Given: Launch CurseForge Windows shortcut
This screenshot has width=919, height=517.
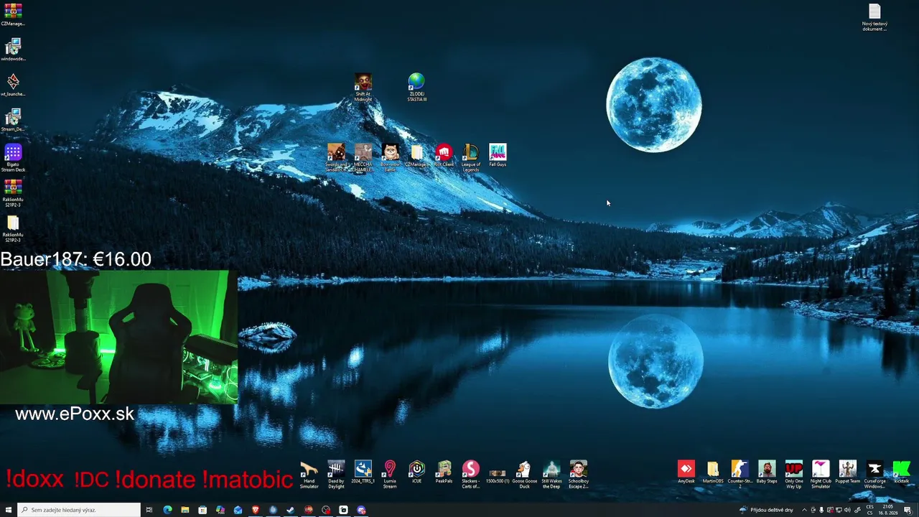Looking at the screenshot, I should click(x=874, y=475).
